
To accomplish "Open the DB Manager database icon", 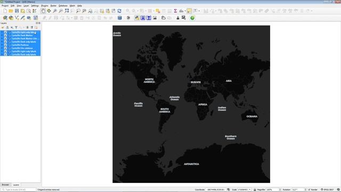I will coord(119,18).
